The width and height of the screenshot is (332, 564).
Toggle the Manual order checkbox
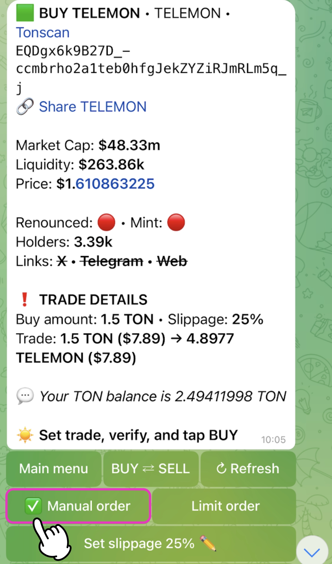(33, 506)
